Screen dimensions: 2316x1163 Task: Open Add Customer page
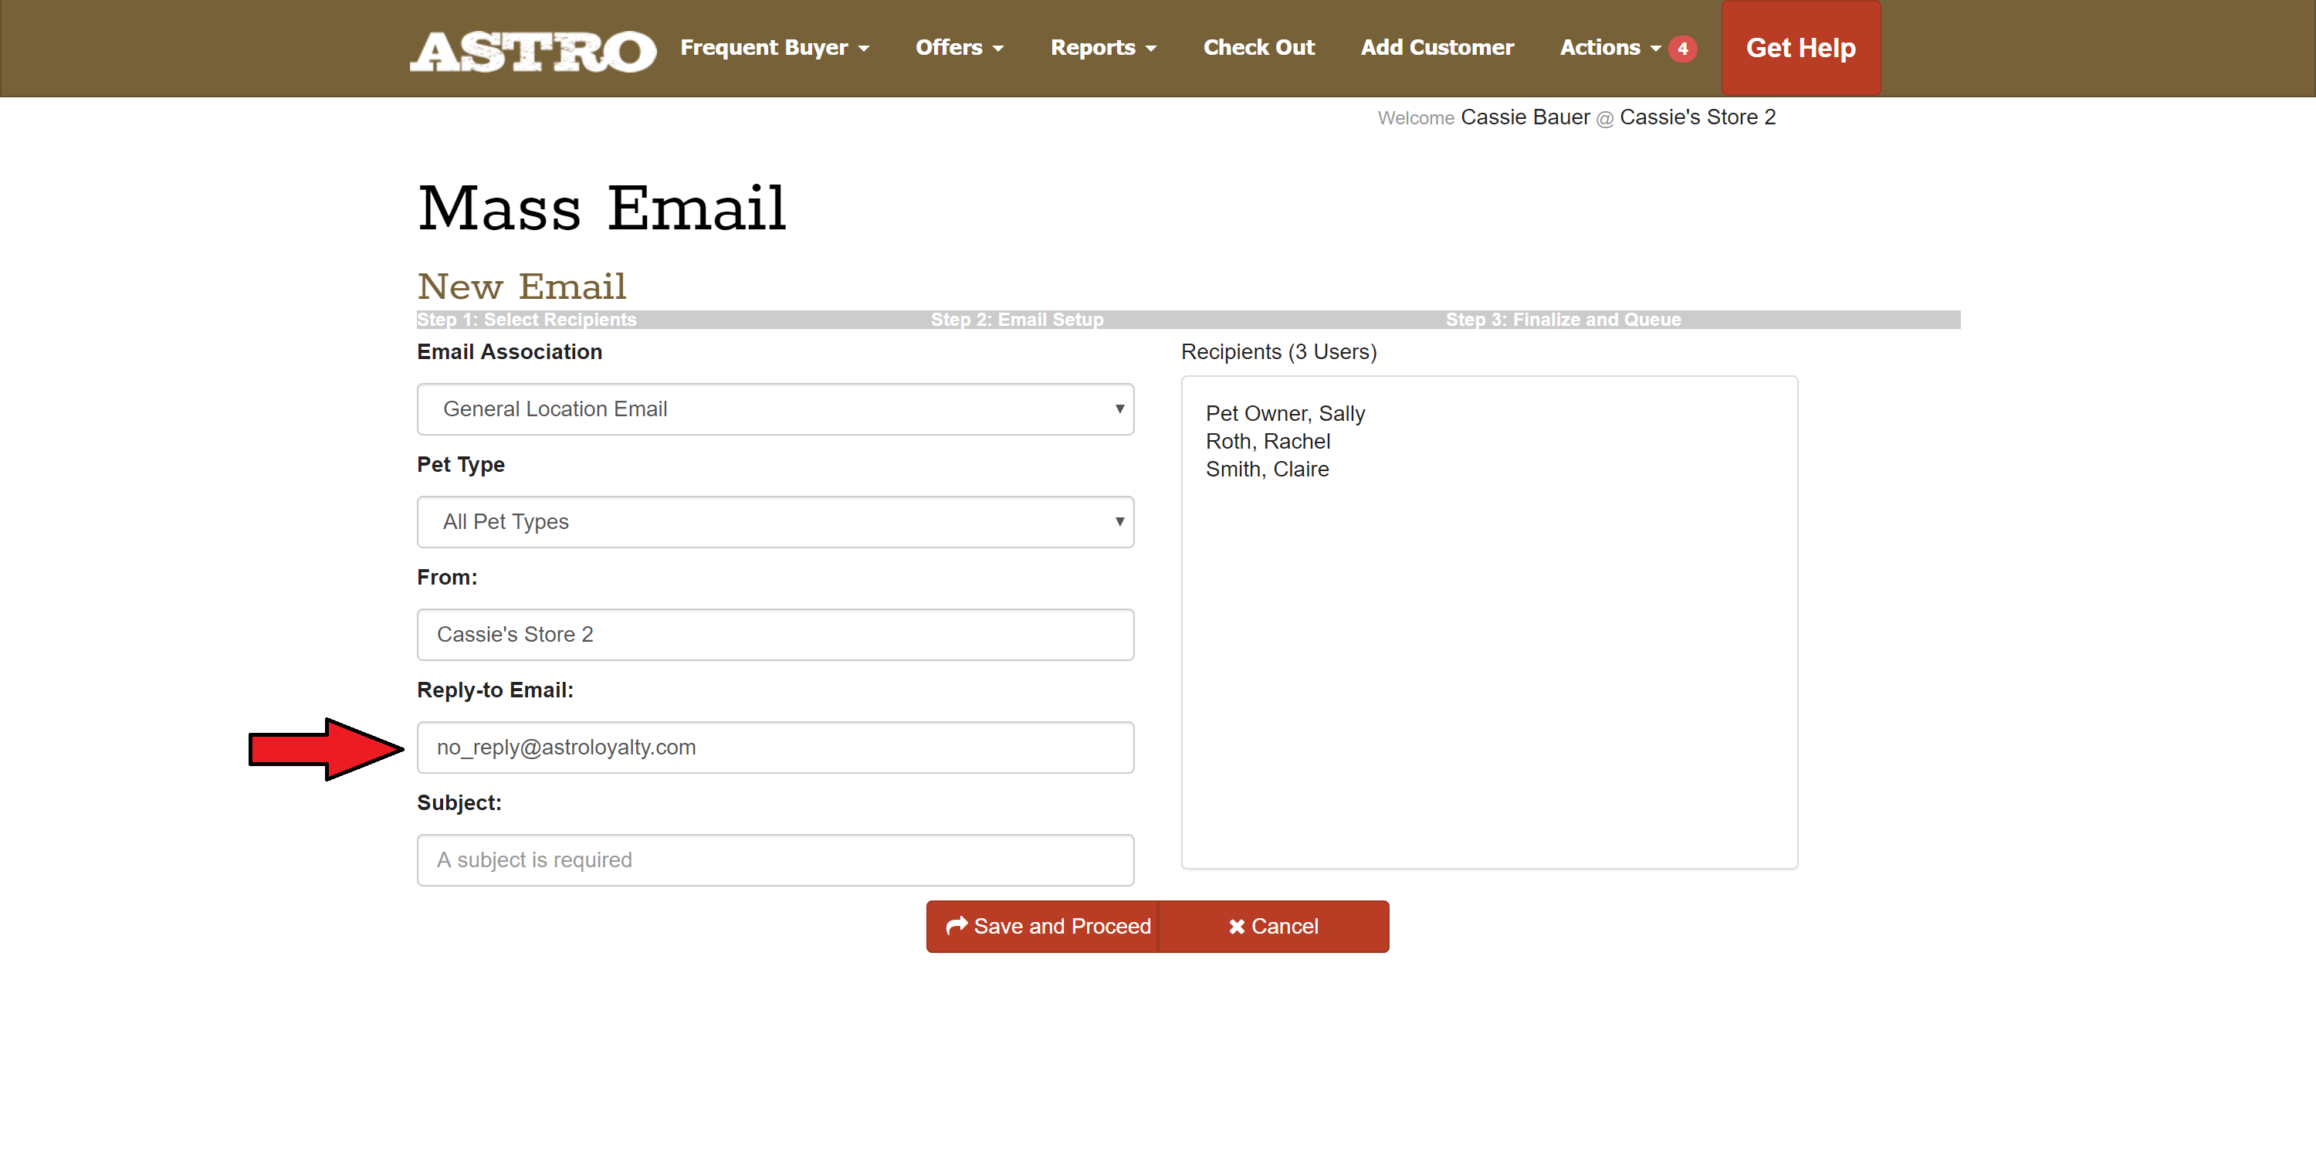point(1437,48)
